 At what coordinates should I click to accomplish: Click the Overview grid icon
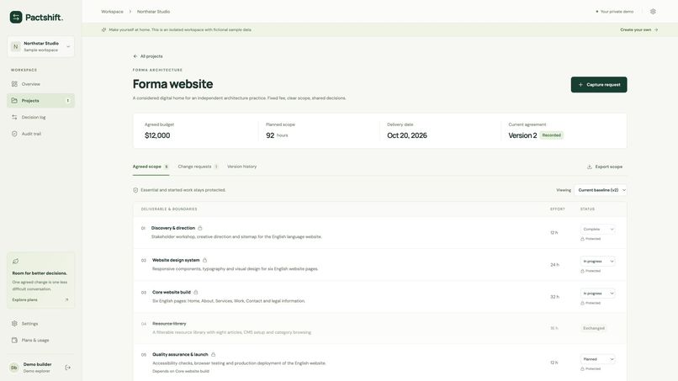pyautogui.click(x=14, y=84)
